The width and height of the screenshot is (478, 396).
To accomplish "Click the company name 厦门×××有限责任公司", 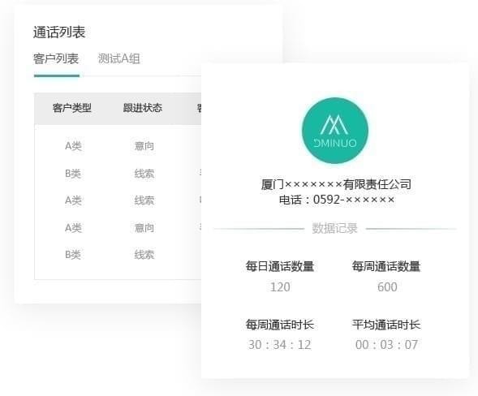I will 336,184.
